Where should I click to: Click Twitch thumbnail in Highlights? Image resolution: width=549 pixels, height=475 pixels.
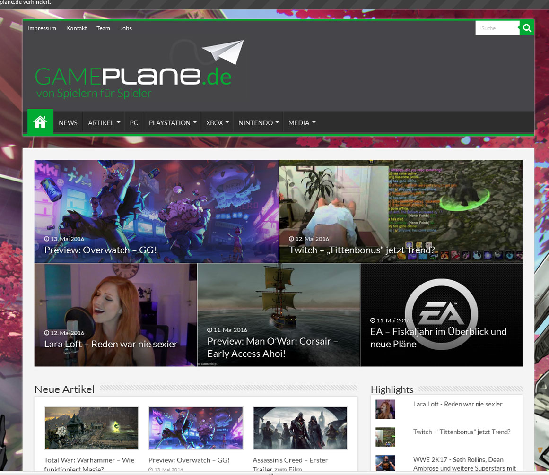tap(385, 437)
